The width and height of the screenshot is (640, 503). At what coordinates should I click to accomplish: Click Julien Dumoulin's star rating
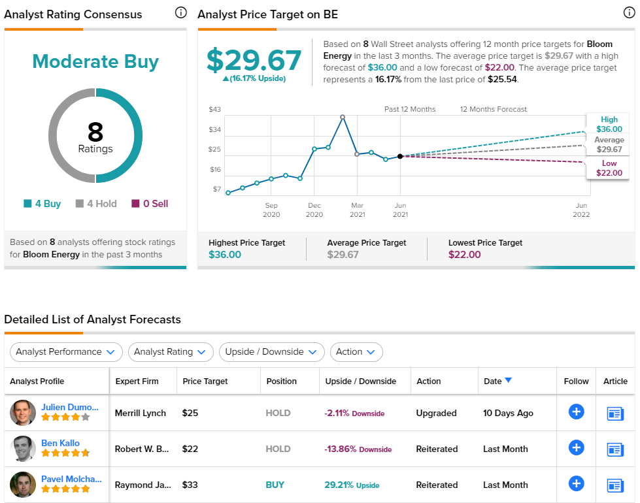tap(65, 417)
